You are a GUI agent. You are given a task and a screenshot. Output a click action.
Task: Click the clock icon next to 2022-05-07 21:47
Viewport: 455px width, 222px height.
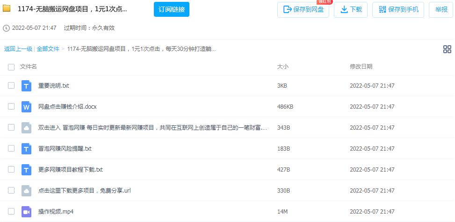click(x=6, y=28)
